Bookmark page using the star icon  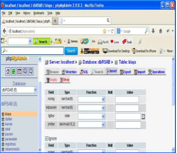105,31
